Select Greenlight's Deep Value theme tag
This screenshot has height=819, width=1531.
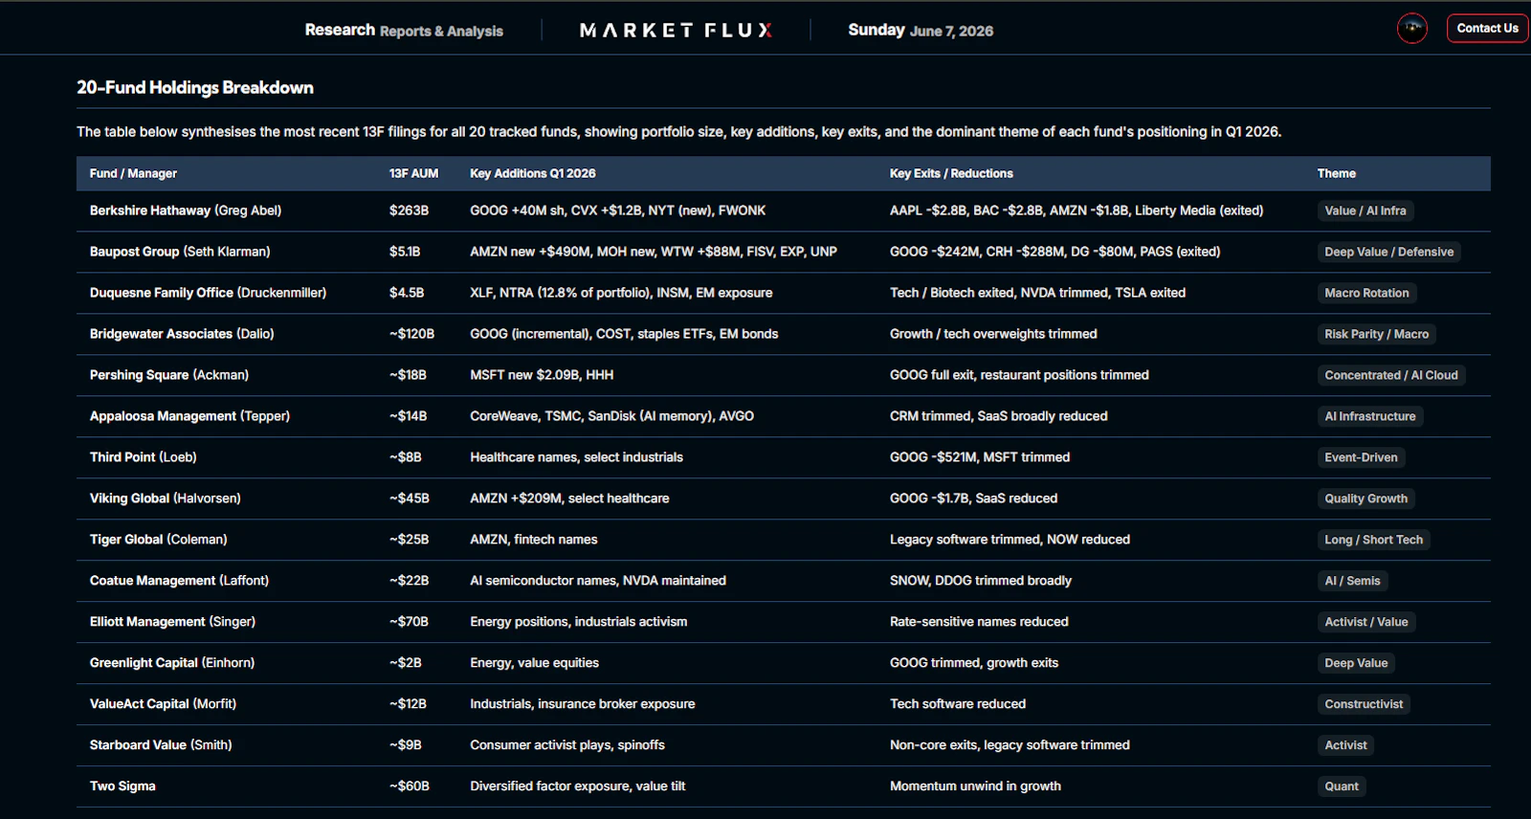point(1356,663)
